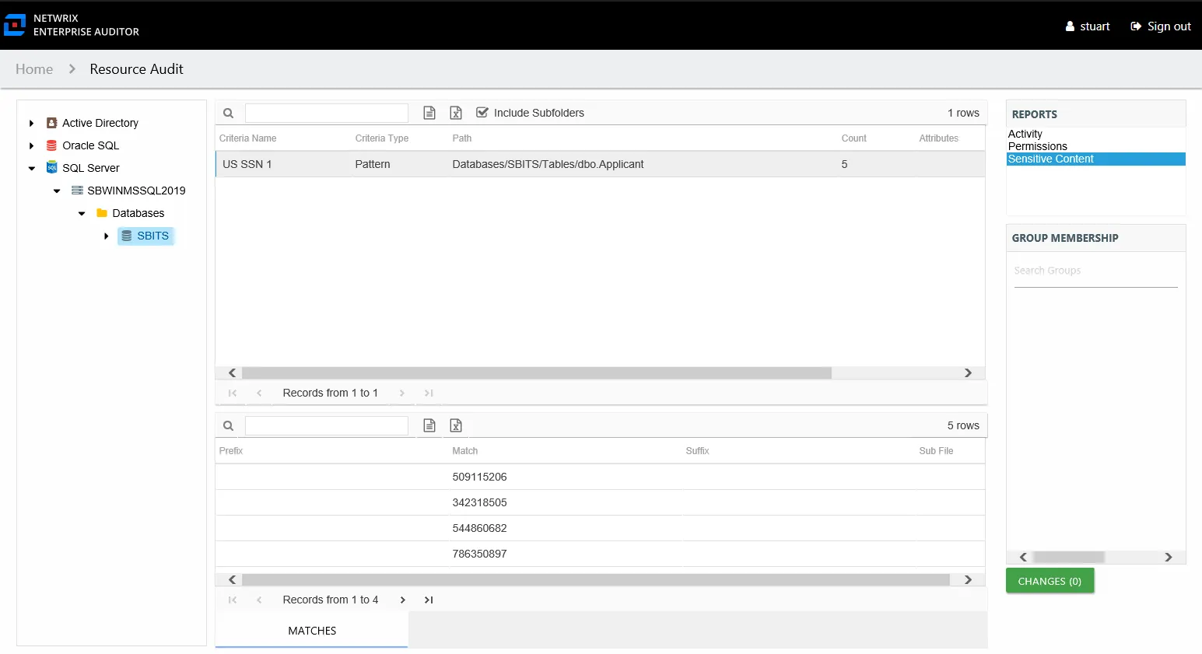The width and height of the screenshot is (1202, 654).
Task: Select the US SSN 1 criteria row
Action: click(600, 164)
